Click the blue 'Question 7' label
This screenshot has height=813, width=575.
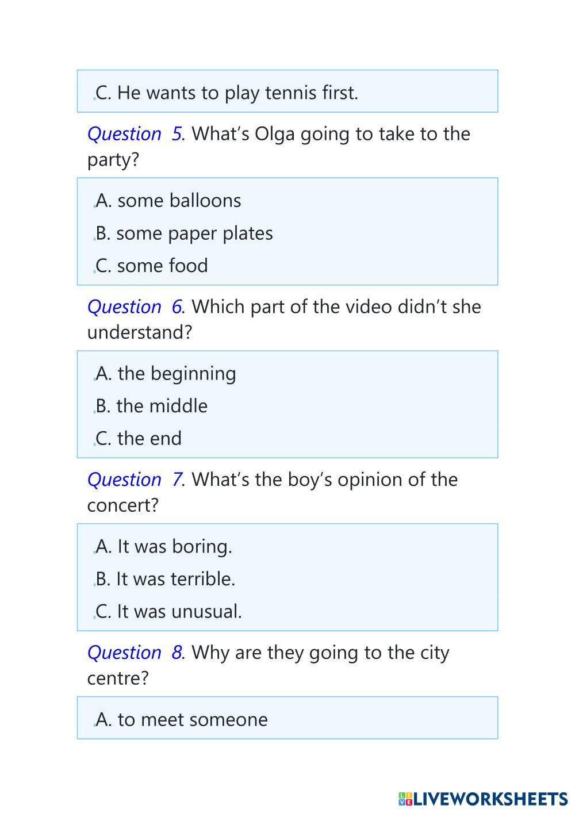pyautogui.click(x=134, y=480)
